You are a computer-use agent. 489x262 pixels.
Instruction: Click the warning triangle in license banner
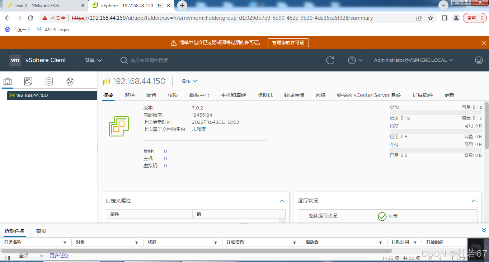point(174,43)
